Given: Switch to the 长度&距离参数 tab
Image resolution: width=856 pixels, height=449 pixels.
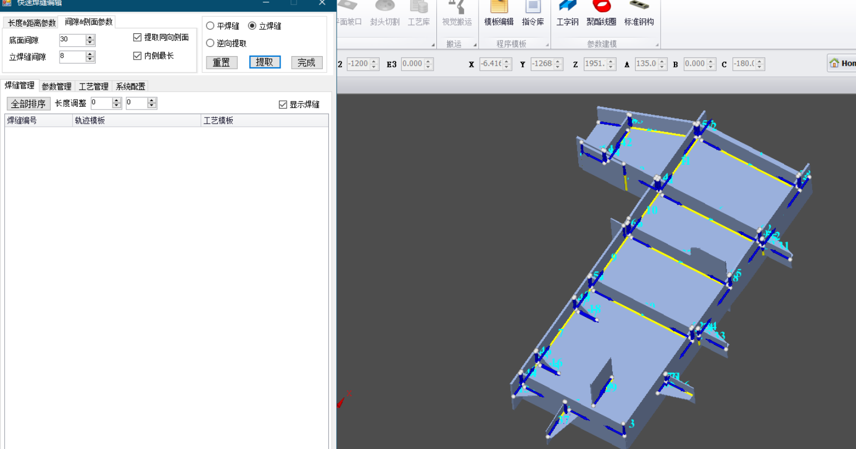Looking at the screenshot, I should tap(32, 23).
